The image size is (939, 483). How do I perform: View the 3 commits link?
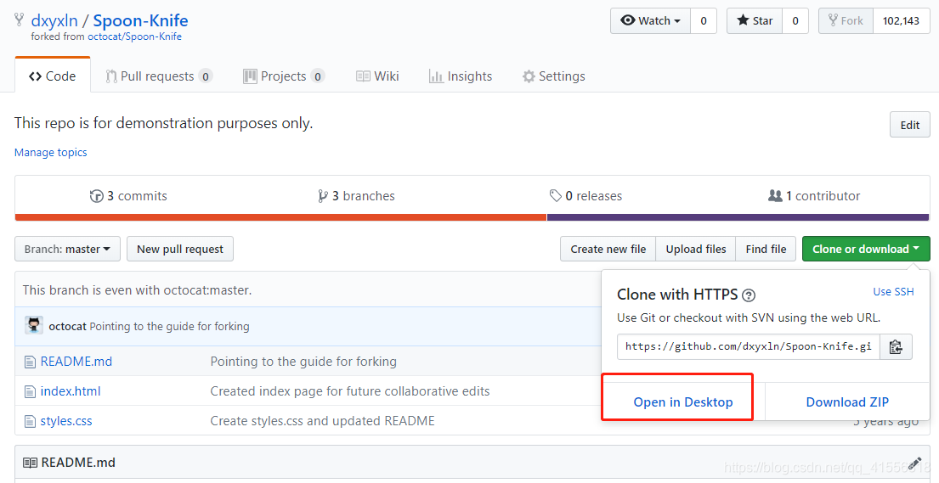tap(129, 196)
